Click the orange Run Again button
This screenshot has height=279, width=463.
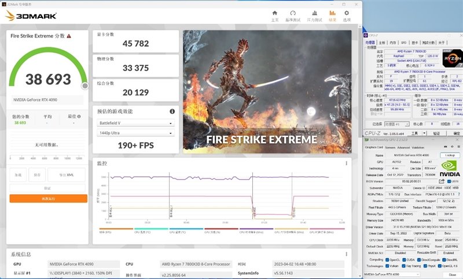click(49, 199)
